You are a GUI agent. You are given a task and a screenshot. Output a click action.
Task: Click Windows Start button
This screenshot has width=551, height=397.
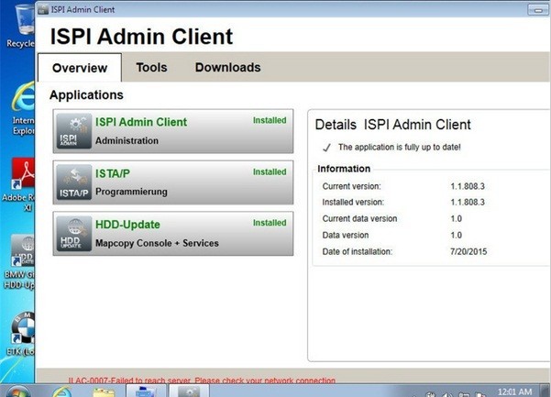pos(17,390)
